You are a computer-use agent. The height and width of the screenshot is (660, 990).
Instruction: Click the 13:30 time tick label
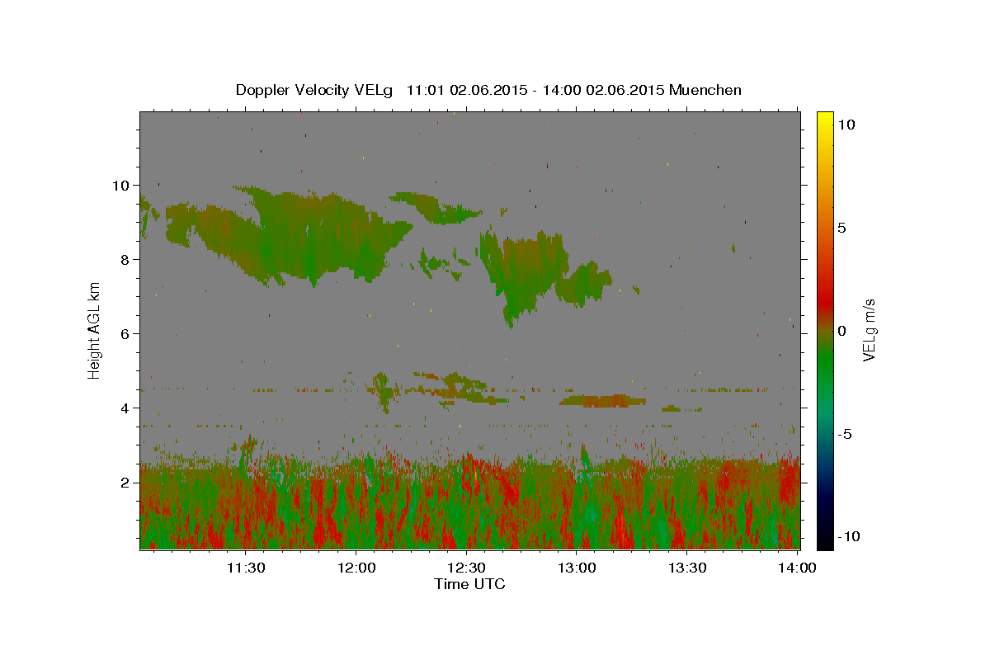686,568
